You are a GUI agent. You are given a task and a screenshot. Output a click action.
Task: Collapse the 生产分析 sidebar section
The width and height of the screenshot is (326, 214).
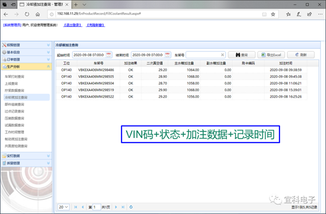[x=27, y=67]
